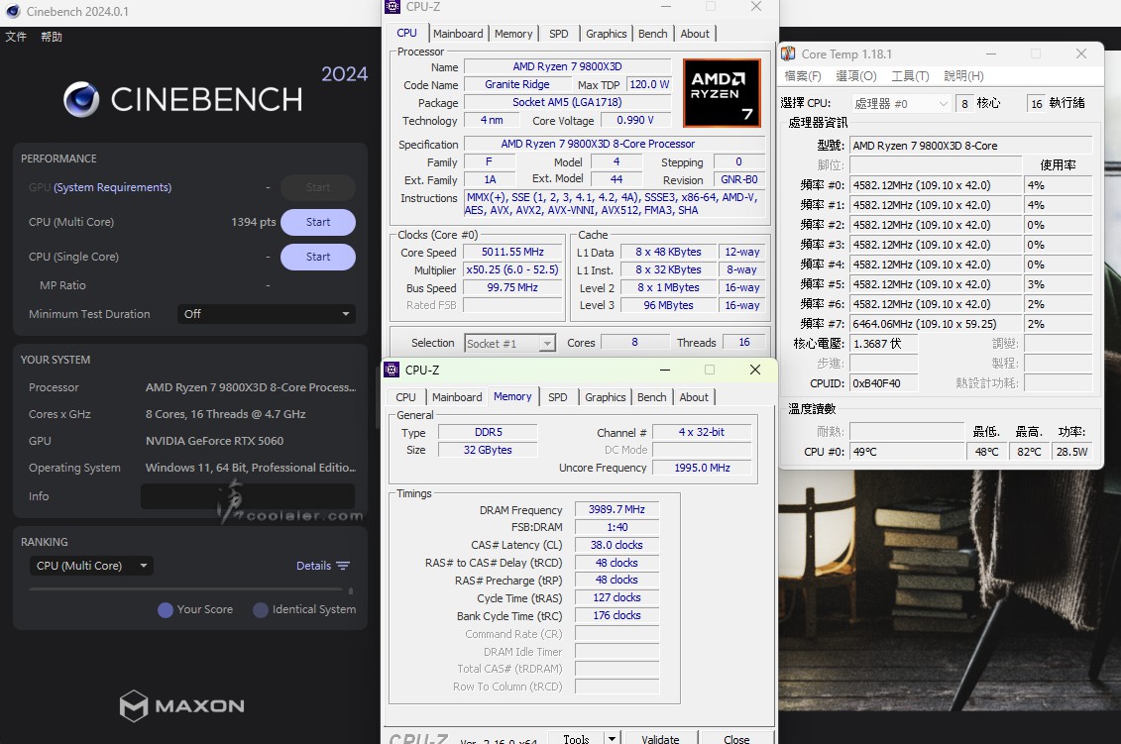Click the 6464.06MHz frequency row in Core Temp

coord(936,324)
